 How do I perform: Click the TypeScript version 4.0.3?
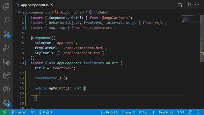click(x=181, y=112)
